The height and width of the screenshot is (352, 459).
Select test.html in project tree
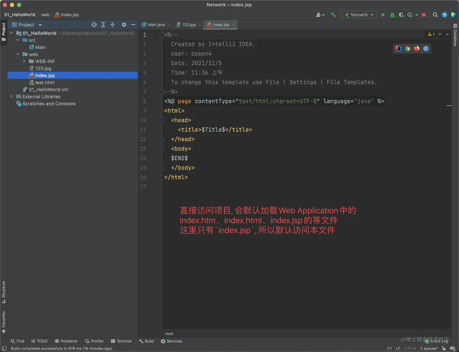[x=45, y=82]
